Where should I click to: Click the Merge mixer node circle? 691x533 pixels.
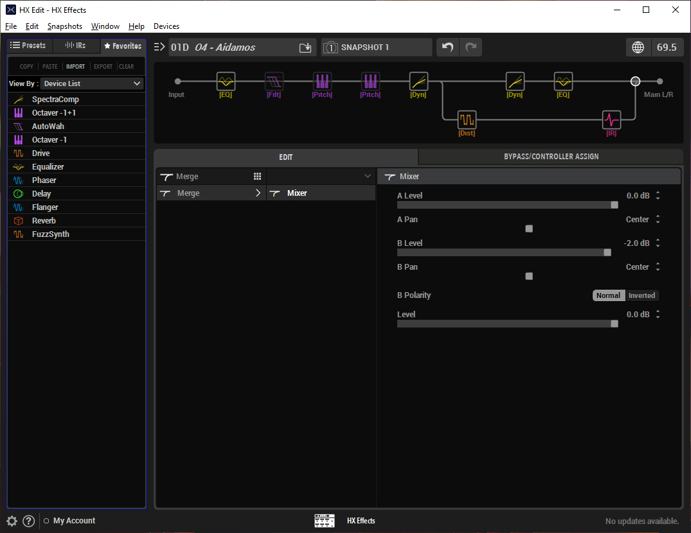[635, 82]
